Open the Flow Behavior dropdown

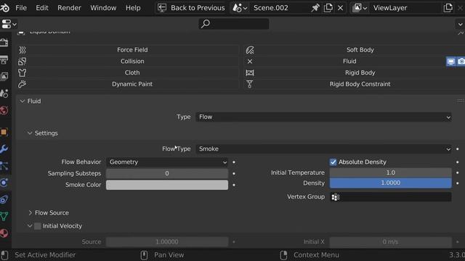pos(167,162)
